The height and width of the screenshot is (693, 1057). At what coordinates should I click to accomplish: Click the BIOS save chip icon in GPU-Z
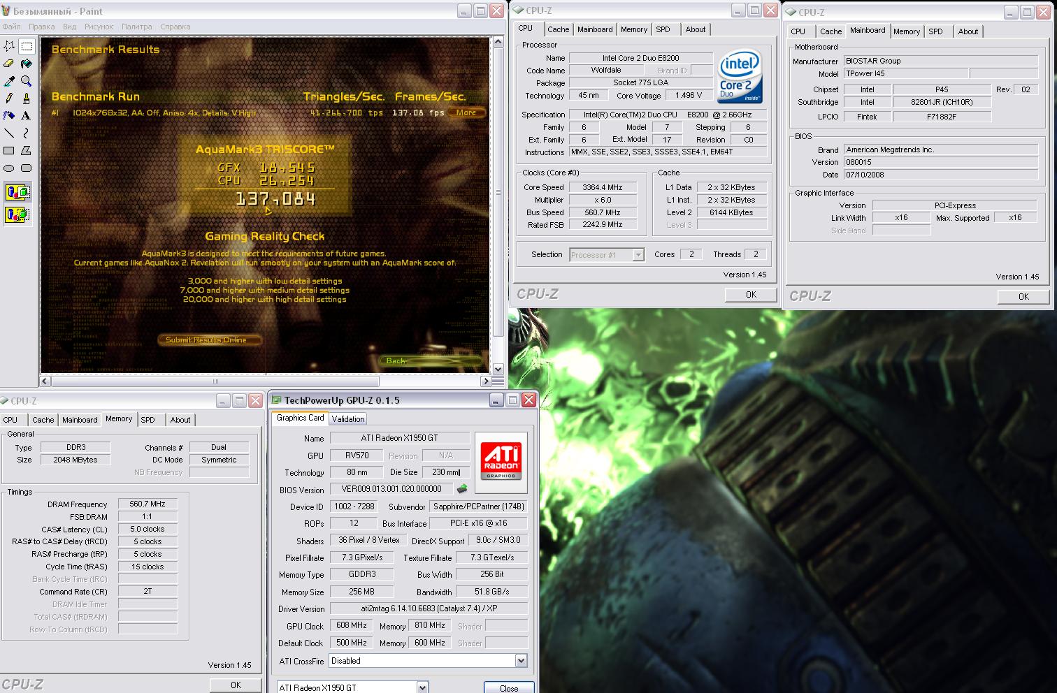(462, 489)
